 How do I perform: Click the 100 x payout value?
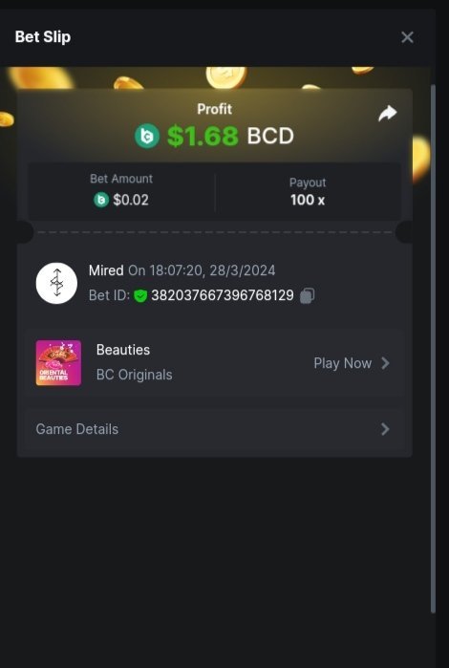pos(308,200)
